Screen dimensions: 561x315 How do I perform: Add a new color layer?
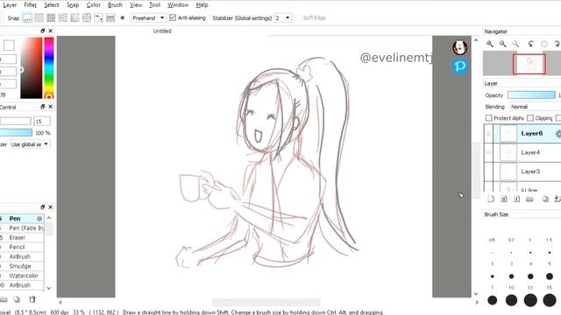(x=491, y=199)
